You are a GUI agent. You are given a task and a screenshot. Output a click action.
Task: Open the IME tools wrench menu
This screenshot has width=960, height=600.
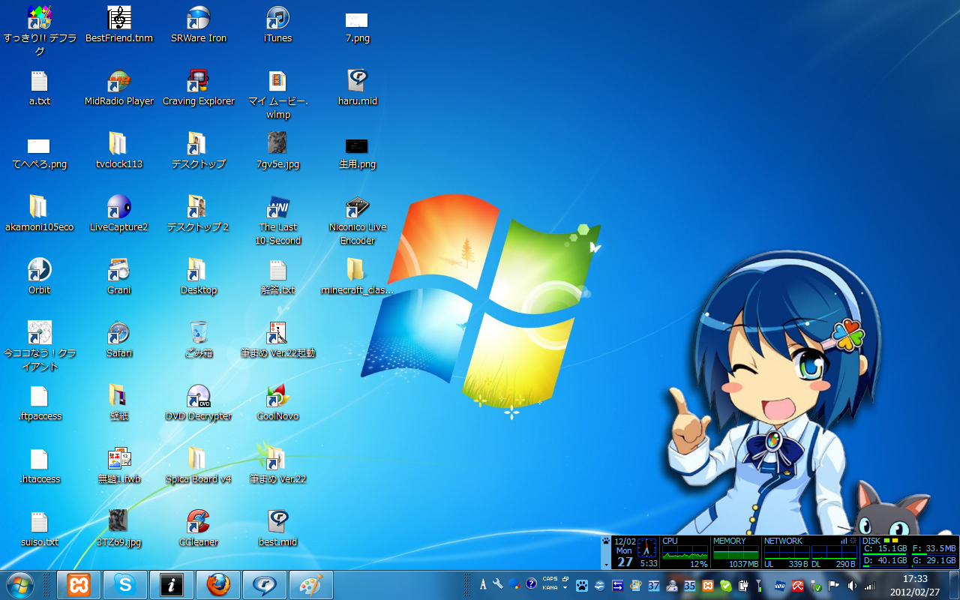click(497, 584)
